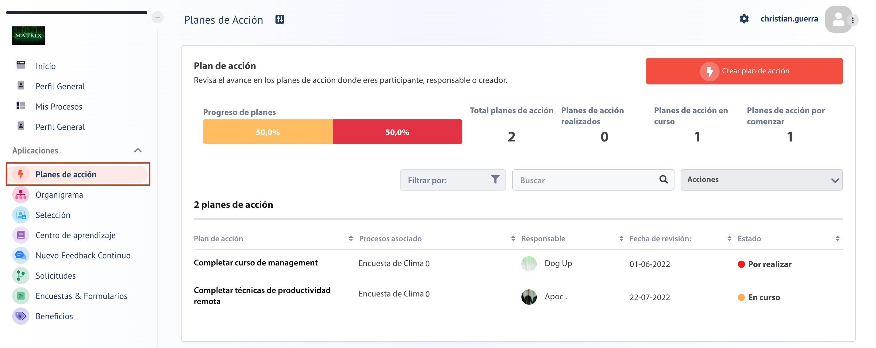Open the Filtrar por dropdown
Image resolution: width=876 pixels, height=348 pixels.
pos(453,180)
